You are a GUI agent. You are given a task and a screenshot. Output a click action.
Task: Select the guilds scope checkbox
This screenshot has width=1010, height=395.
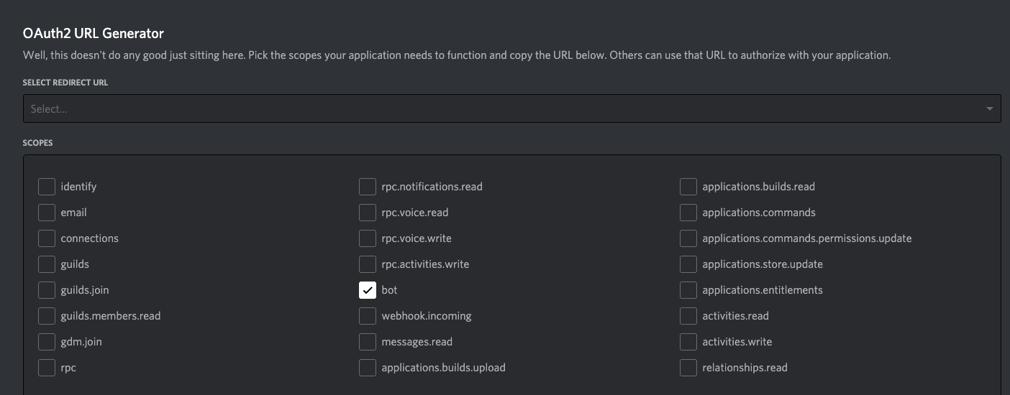[x=47, y=264]
